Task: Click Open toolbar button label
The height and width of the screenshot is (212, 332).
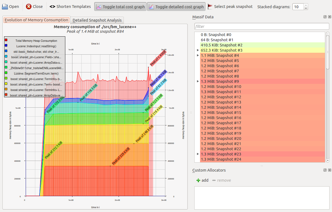Action: (14, 7)
